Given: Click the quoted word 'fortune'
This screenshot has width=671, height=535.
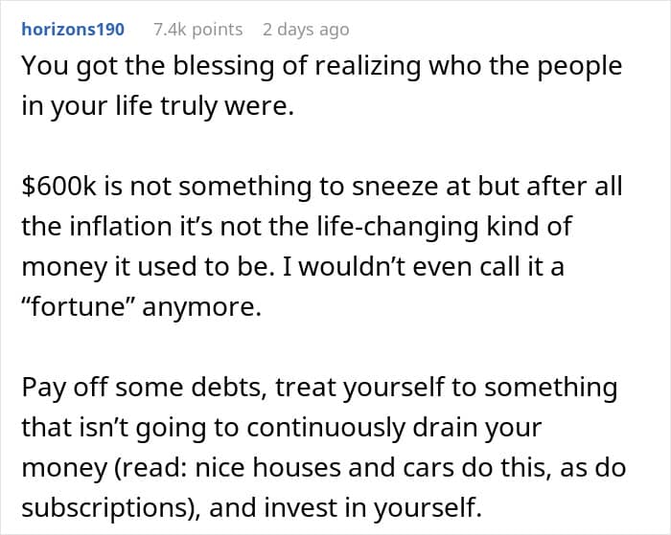Looking at the screenshot, I should (79, 307).
